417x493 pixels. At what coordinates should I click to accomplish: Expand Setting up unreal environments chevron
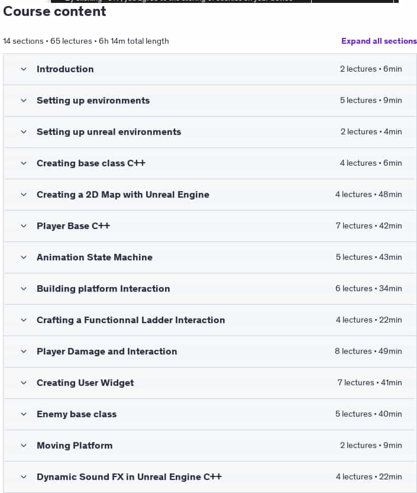point(24,132)
